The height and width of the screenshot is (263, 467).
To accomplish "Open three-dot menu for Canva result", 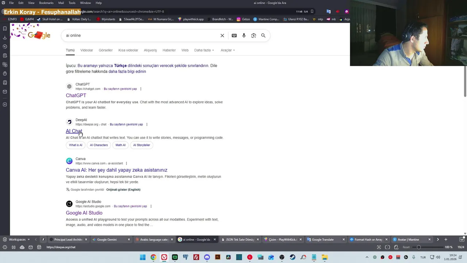I will pyautogui.click(x=127, y=163).
